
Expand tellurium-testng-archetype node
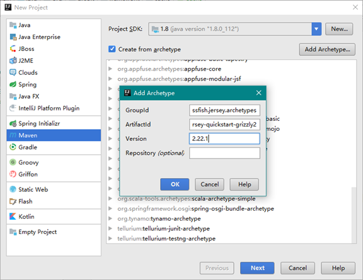110,238
